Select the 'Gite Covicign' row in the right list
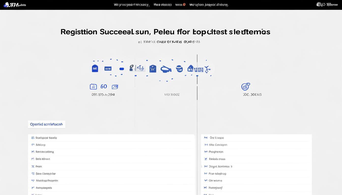The width and height of the screenshot is (342, 195). [x=218, y=145]
